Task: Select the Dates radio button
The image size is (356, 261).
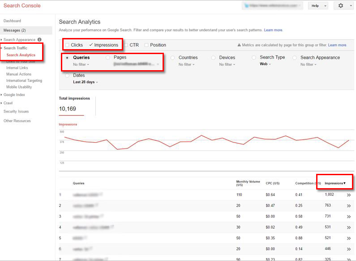Action: (67, 76)
